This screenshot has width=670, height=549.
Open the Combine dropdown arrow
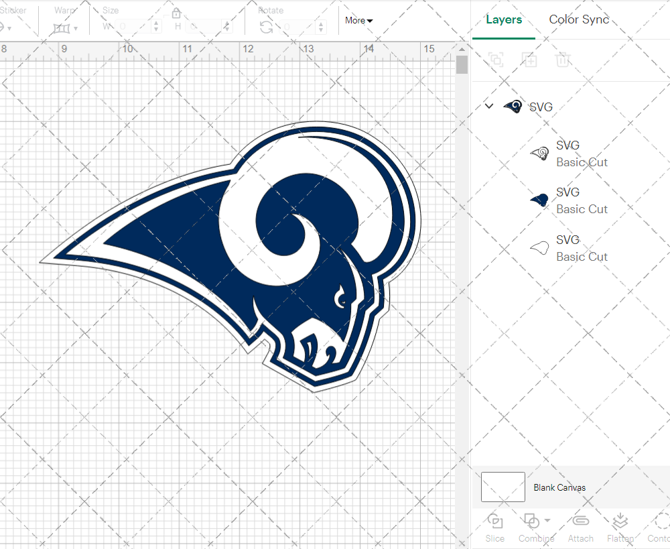tap(547, 521)
